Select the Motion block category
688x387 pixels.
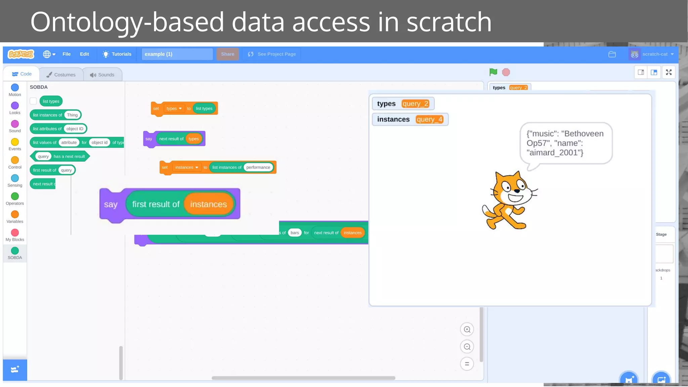click(x=15, y=90)
